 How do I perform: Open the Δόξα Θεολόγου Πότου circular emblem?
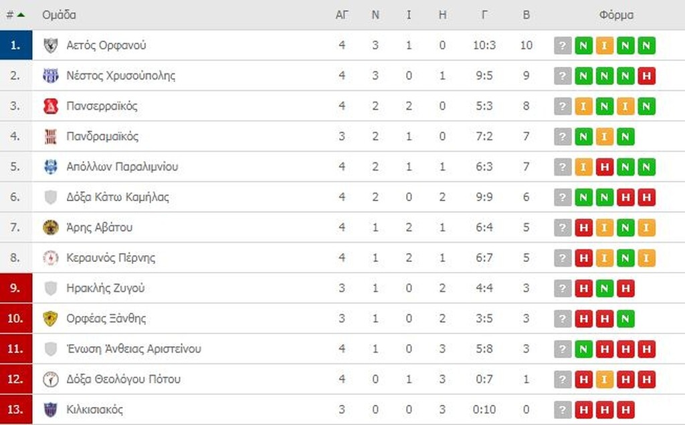50,379
